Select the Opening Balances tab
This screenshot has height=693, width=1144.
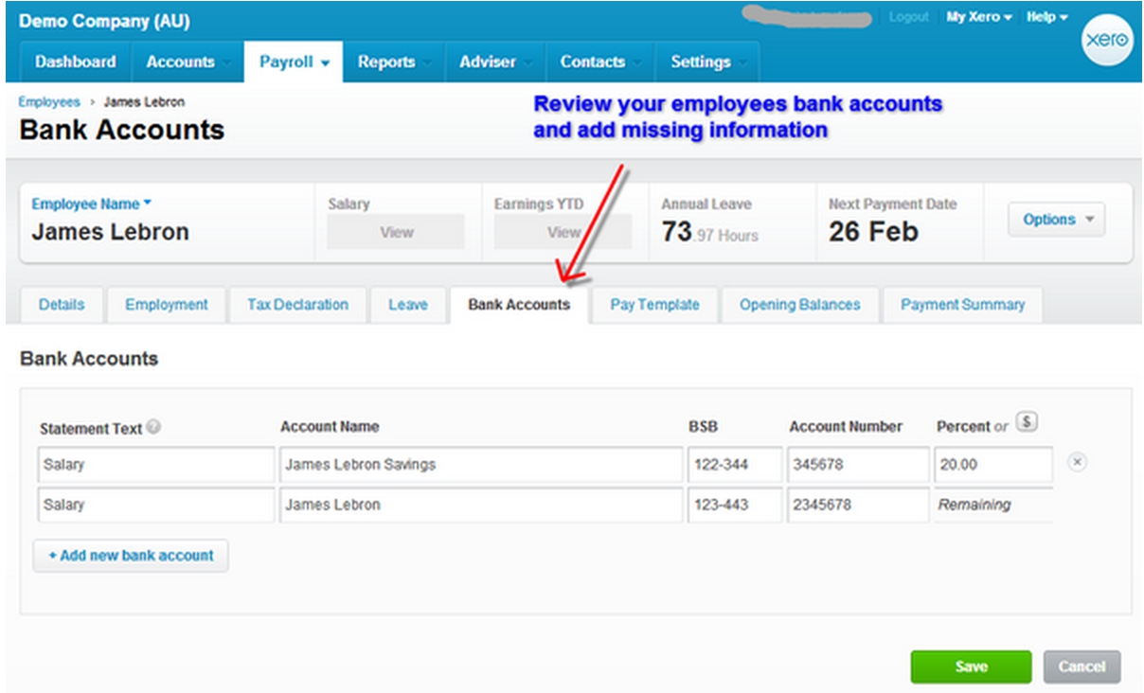(x=799, y=305)
